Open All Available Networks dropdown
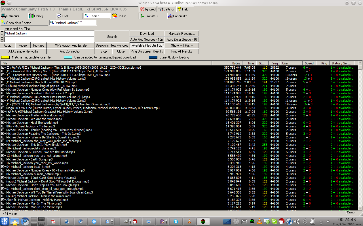Viewport: 363px width, 226px height. tap(23, 51)
